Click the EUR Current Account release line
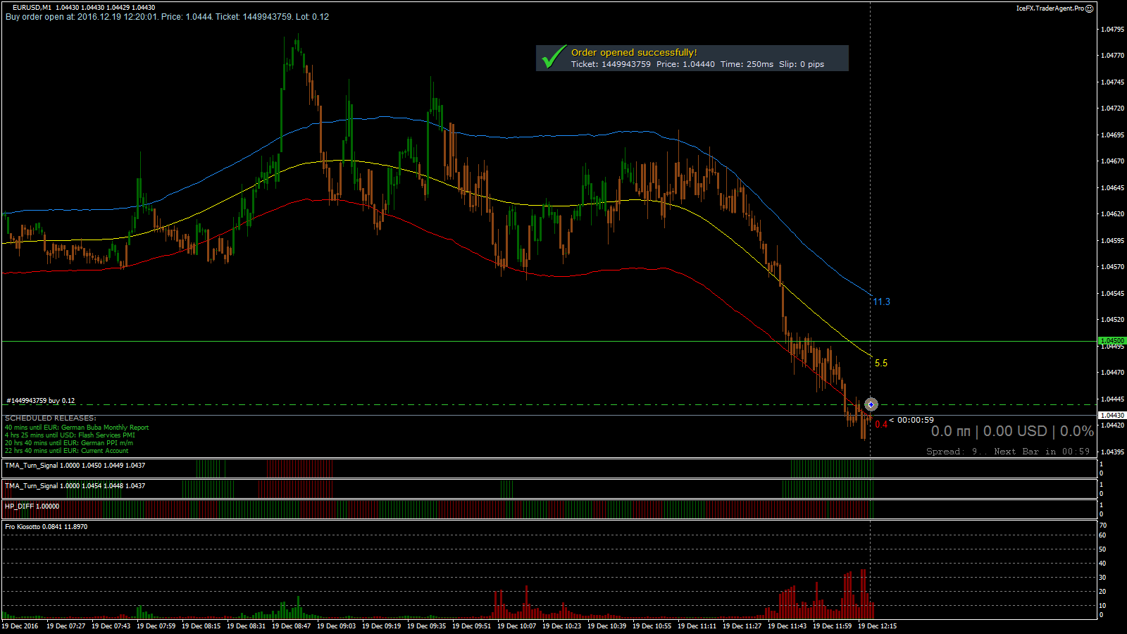The width and height of the screenshot is (1127, 634). coord(66,451)
